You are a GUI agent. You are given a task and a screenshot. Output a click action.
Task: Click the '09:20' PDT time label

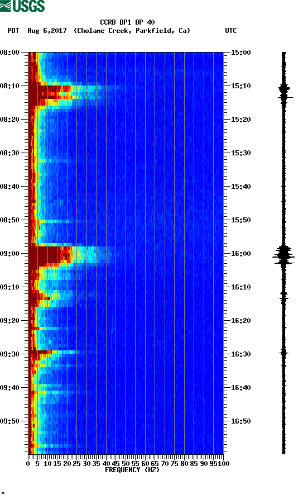point(9,321)
